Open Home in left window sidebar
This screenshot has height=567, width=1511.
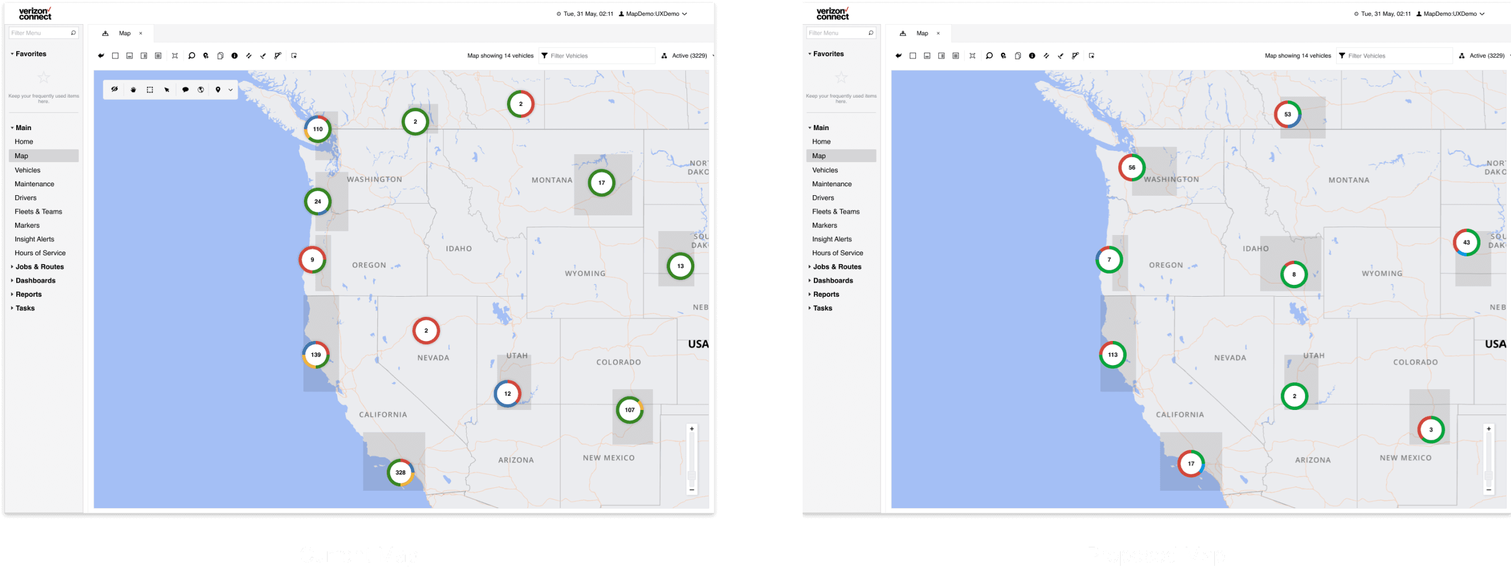[x=24, y=141]
